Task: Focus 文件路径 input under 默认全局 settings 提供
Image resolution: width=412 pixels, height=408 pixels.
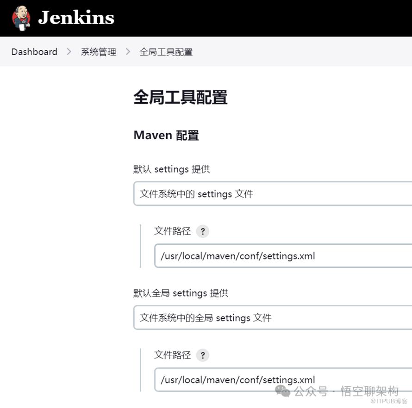Action: 283,380
